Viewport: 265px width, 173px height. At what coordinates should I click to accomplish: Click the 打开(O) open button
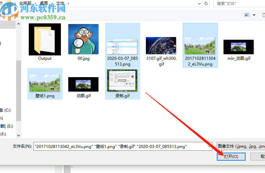pyautogui.click(x=231, y=157)
